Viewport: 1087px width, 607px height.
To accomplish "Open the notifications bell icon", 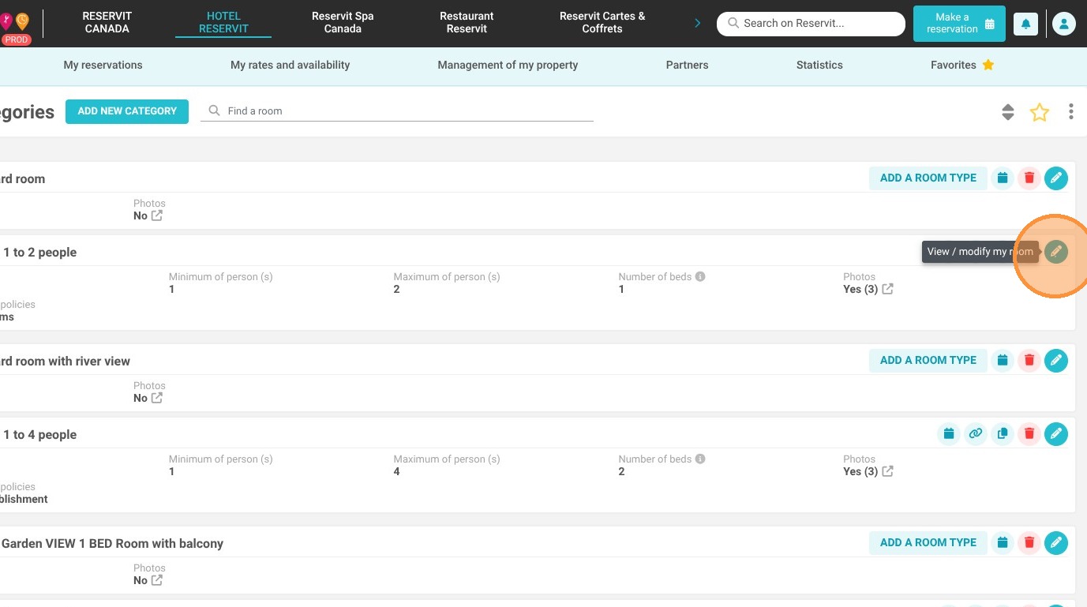I will pyautogui.click(x=1025, y=24).
